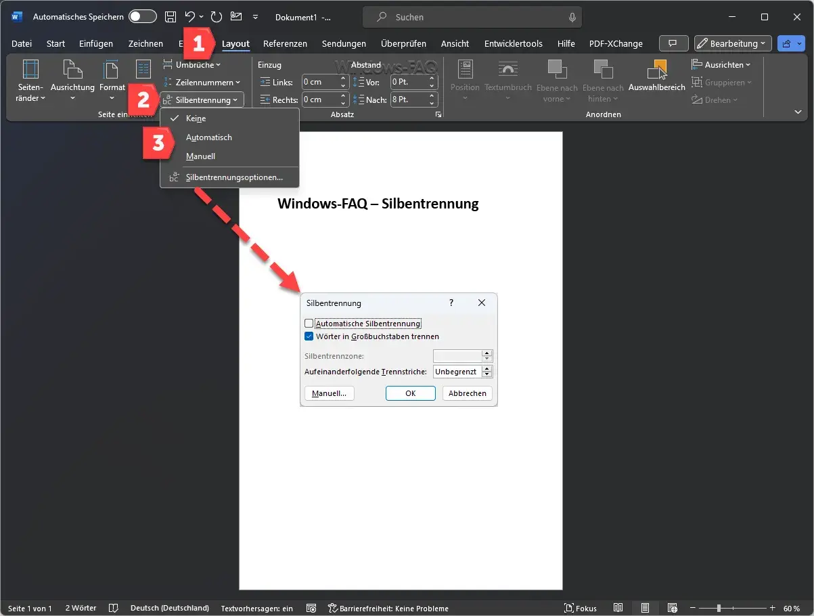814x616 pixels.
Task: Click the 60 % zoom level
Action: coord(792,608)
